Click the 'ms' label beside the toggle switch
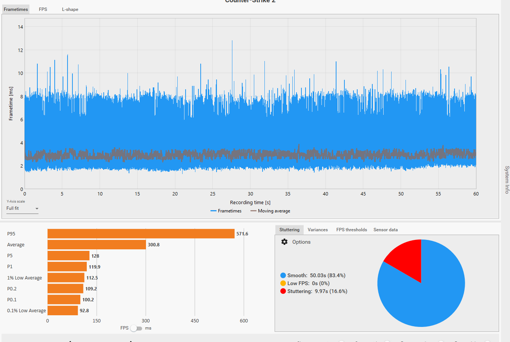The height and width of the screenshot is (342, 510). (148, 328)
